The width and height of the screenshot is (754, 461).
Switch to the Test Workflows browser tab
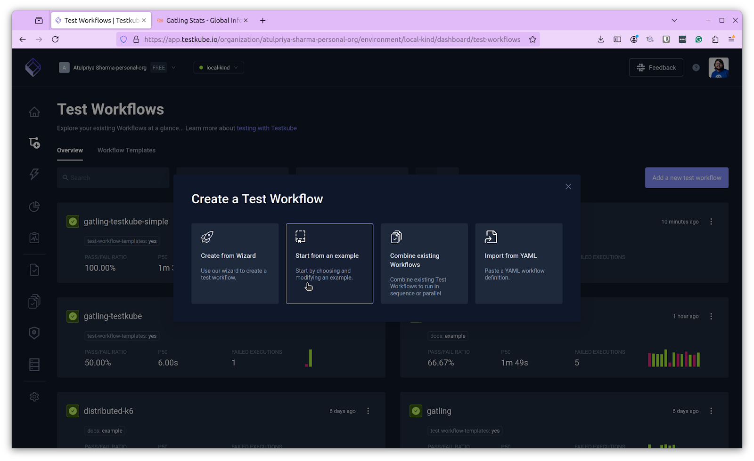101,20
